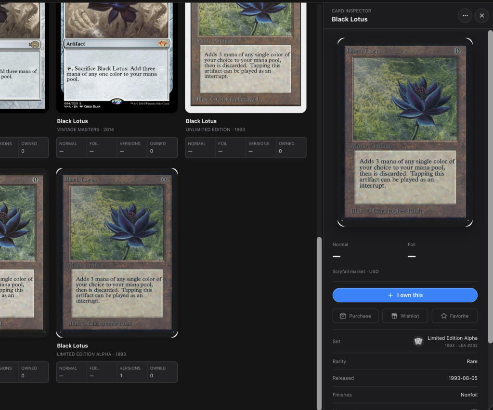Select the Limited Edition Alpha Black Lotus card
Viewport: 493px width, 410px height.
tap(117, 253)
